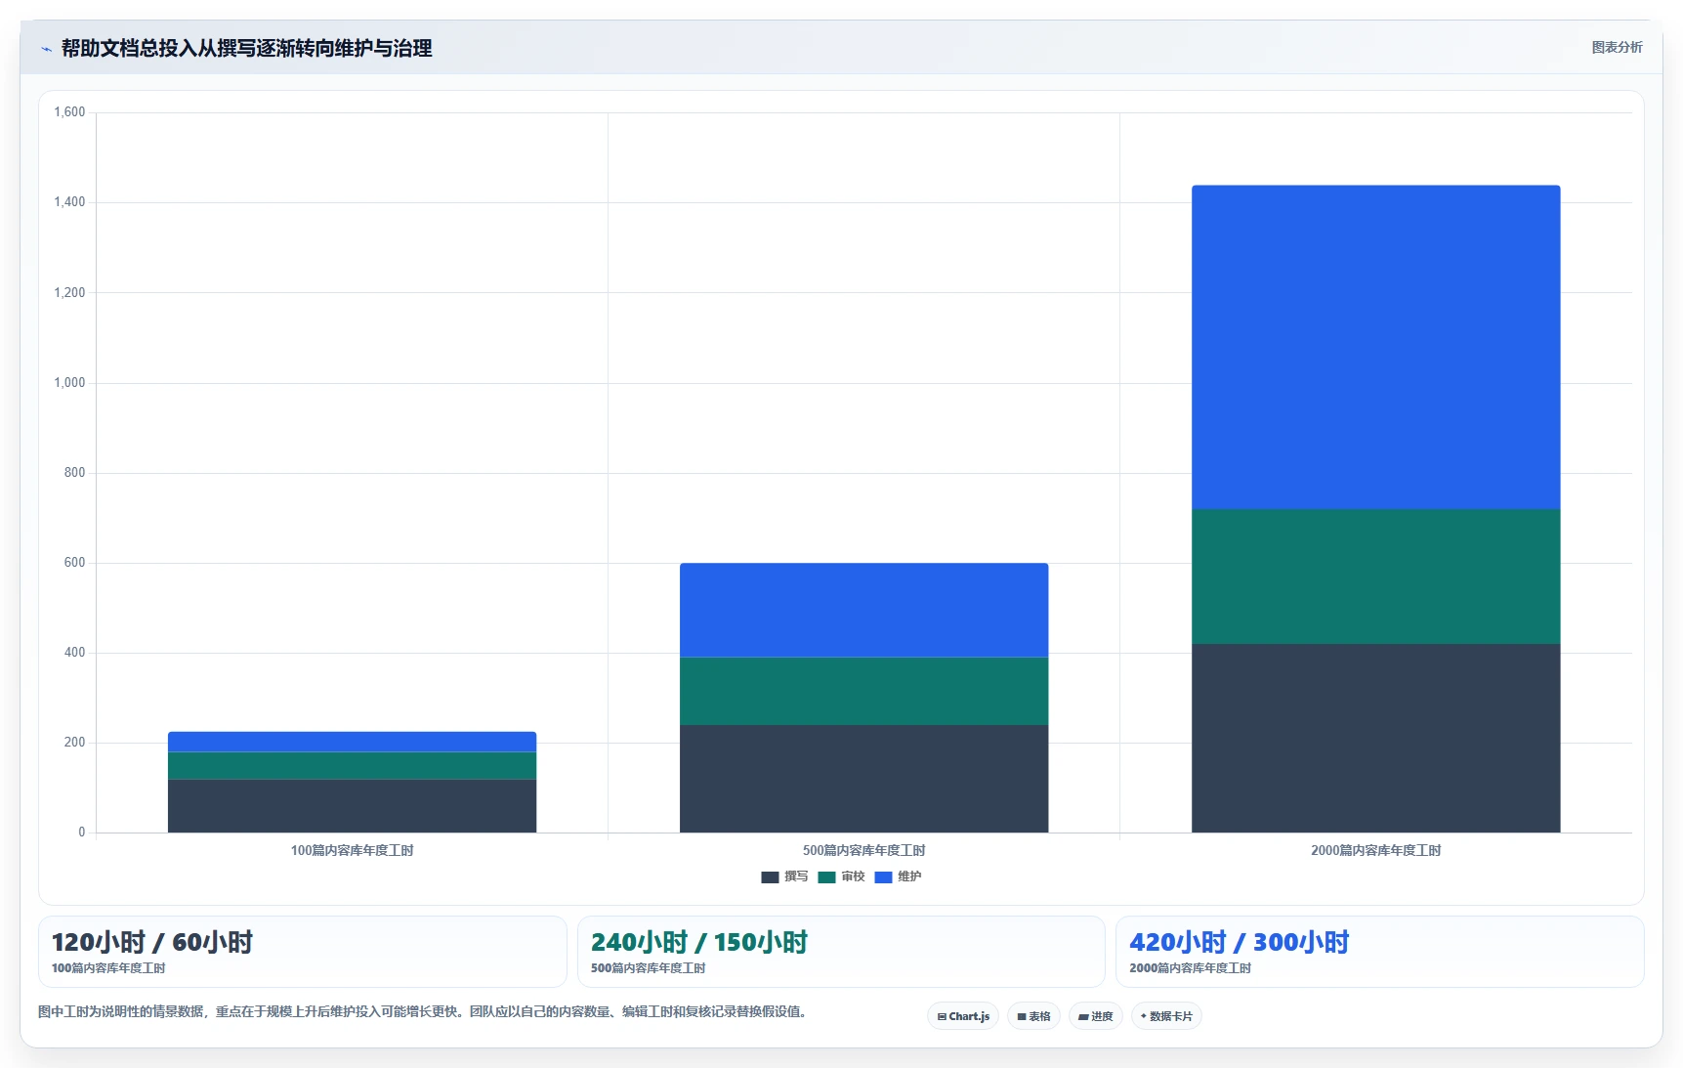
Task: Click 维护 segment of 2000篇 bar
Action: coord(1375,347)
